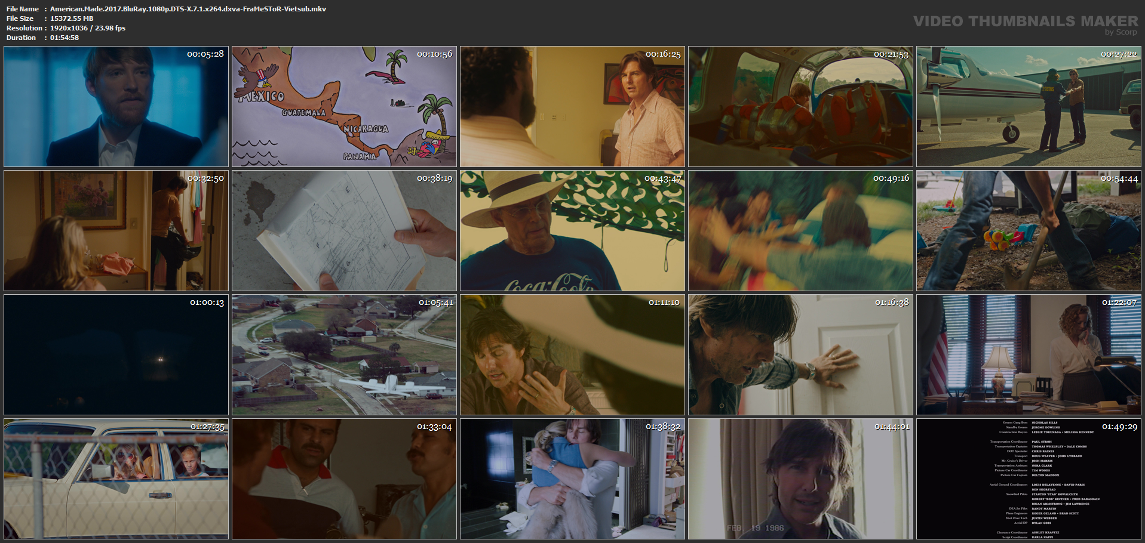
Task: Click the thumbnail stamped 01:33:04
Action: point(344,479)
